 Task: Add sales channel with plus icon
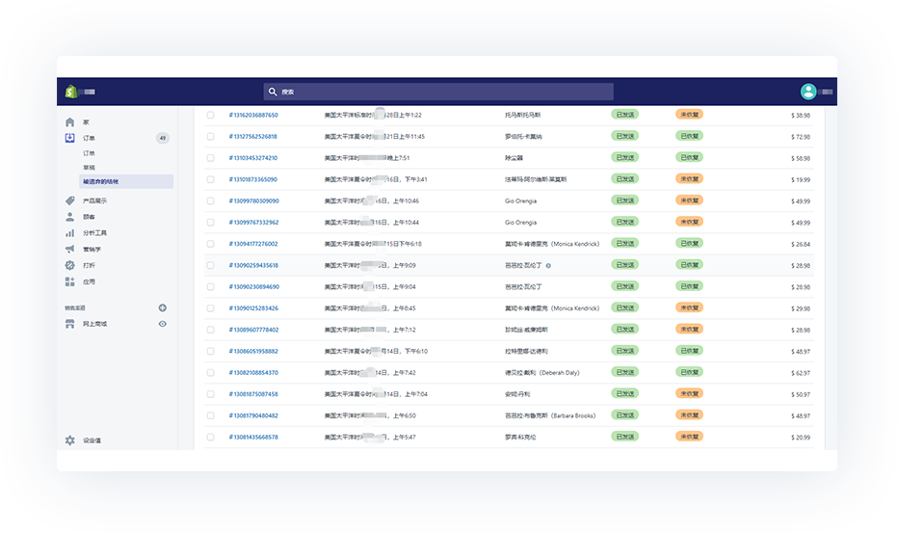[x=162, y=307]
